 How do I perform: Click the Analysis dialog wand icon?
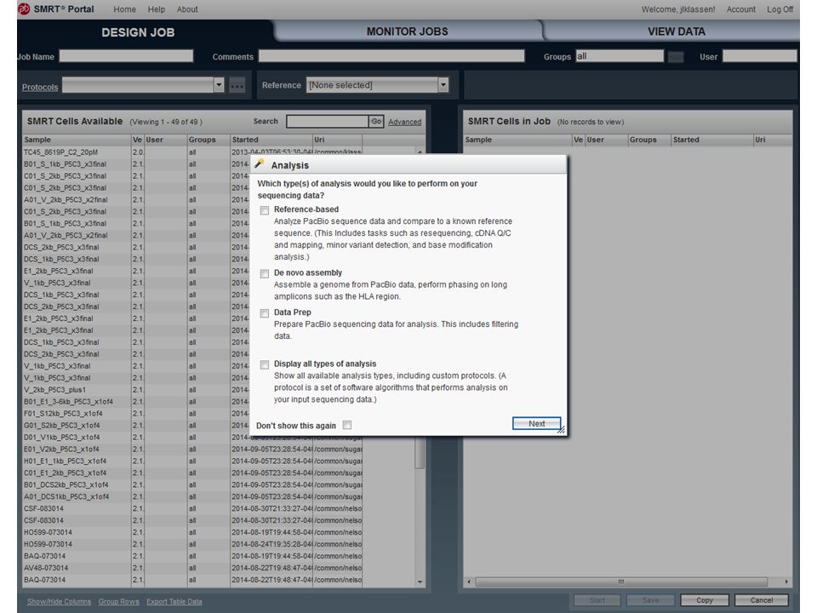pyautogui.click(x=260, y=164)
